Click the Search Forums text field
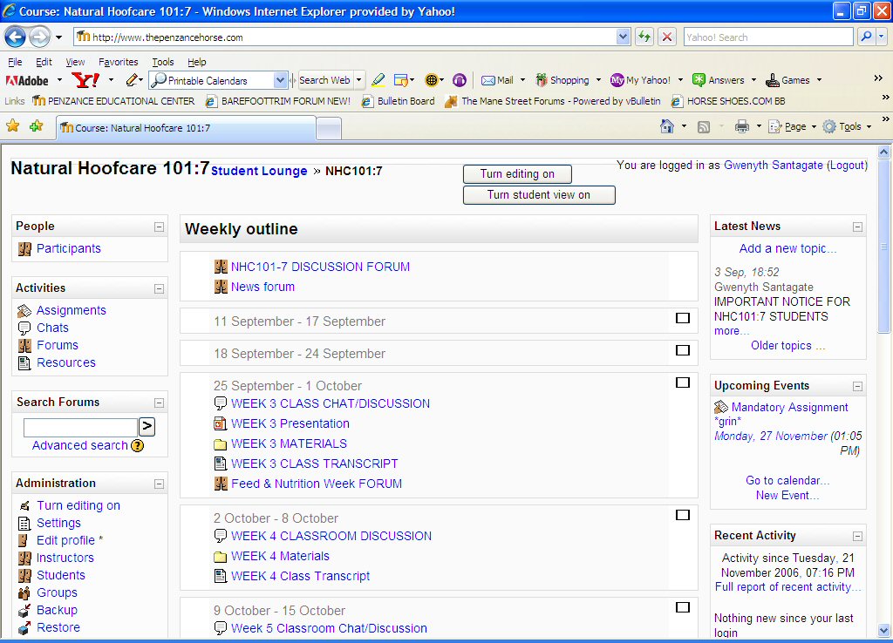Screen dimensions: 893x643 coord(80,427)
